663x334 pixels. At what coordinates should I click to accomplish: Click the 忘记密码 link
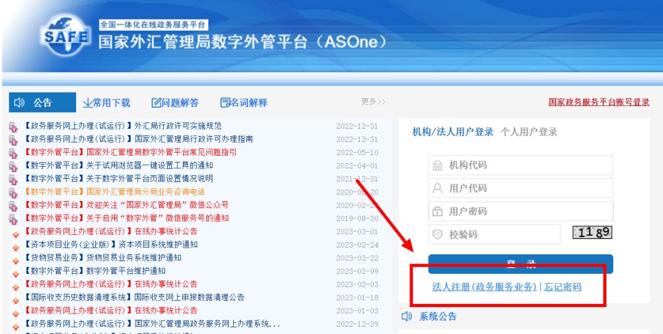coord(563,287)
